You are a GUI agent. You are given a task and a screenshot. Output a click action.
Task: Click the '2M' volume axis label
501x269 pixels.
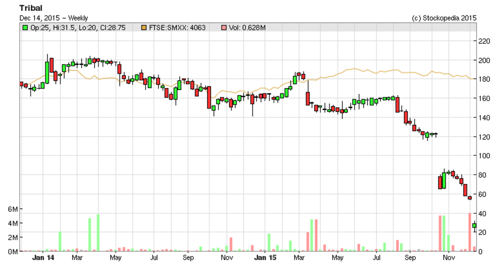(x=13, y=238)
